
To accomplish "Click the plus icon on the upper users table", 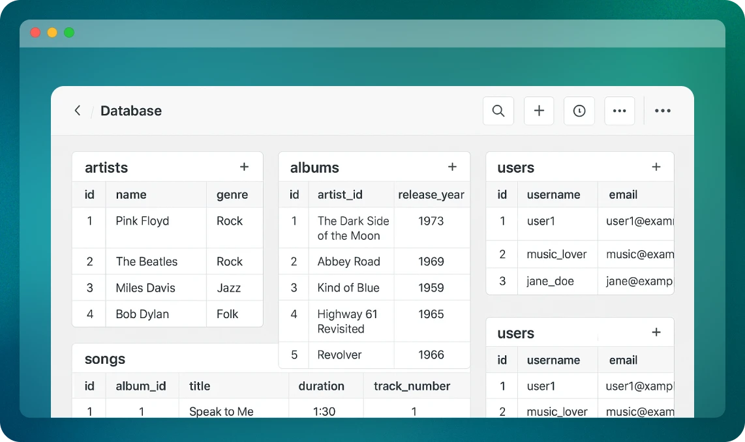I will click(x=656, y=168).
